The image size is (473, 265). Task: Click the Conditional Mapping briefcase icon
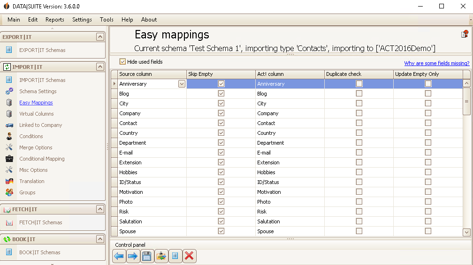pyautogui.click(x=9, y=159)
